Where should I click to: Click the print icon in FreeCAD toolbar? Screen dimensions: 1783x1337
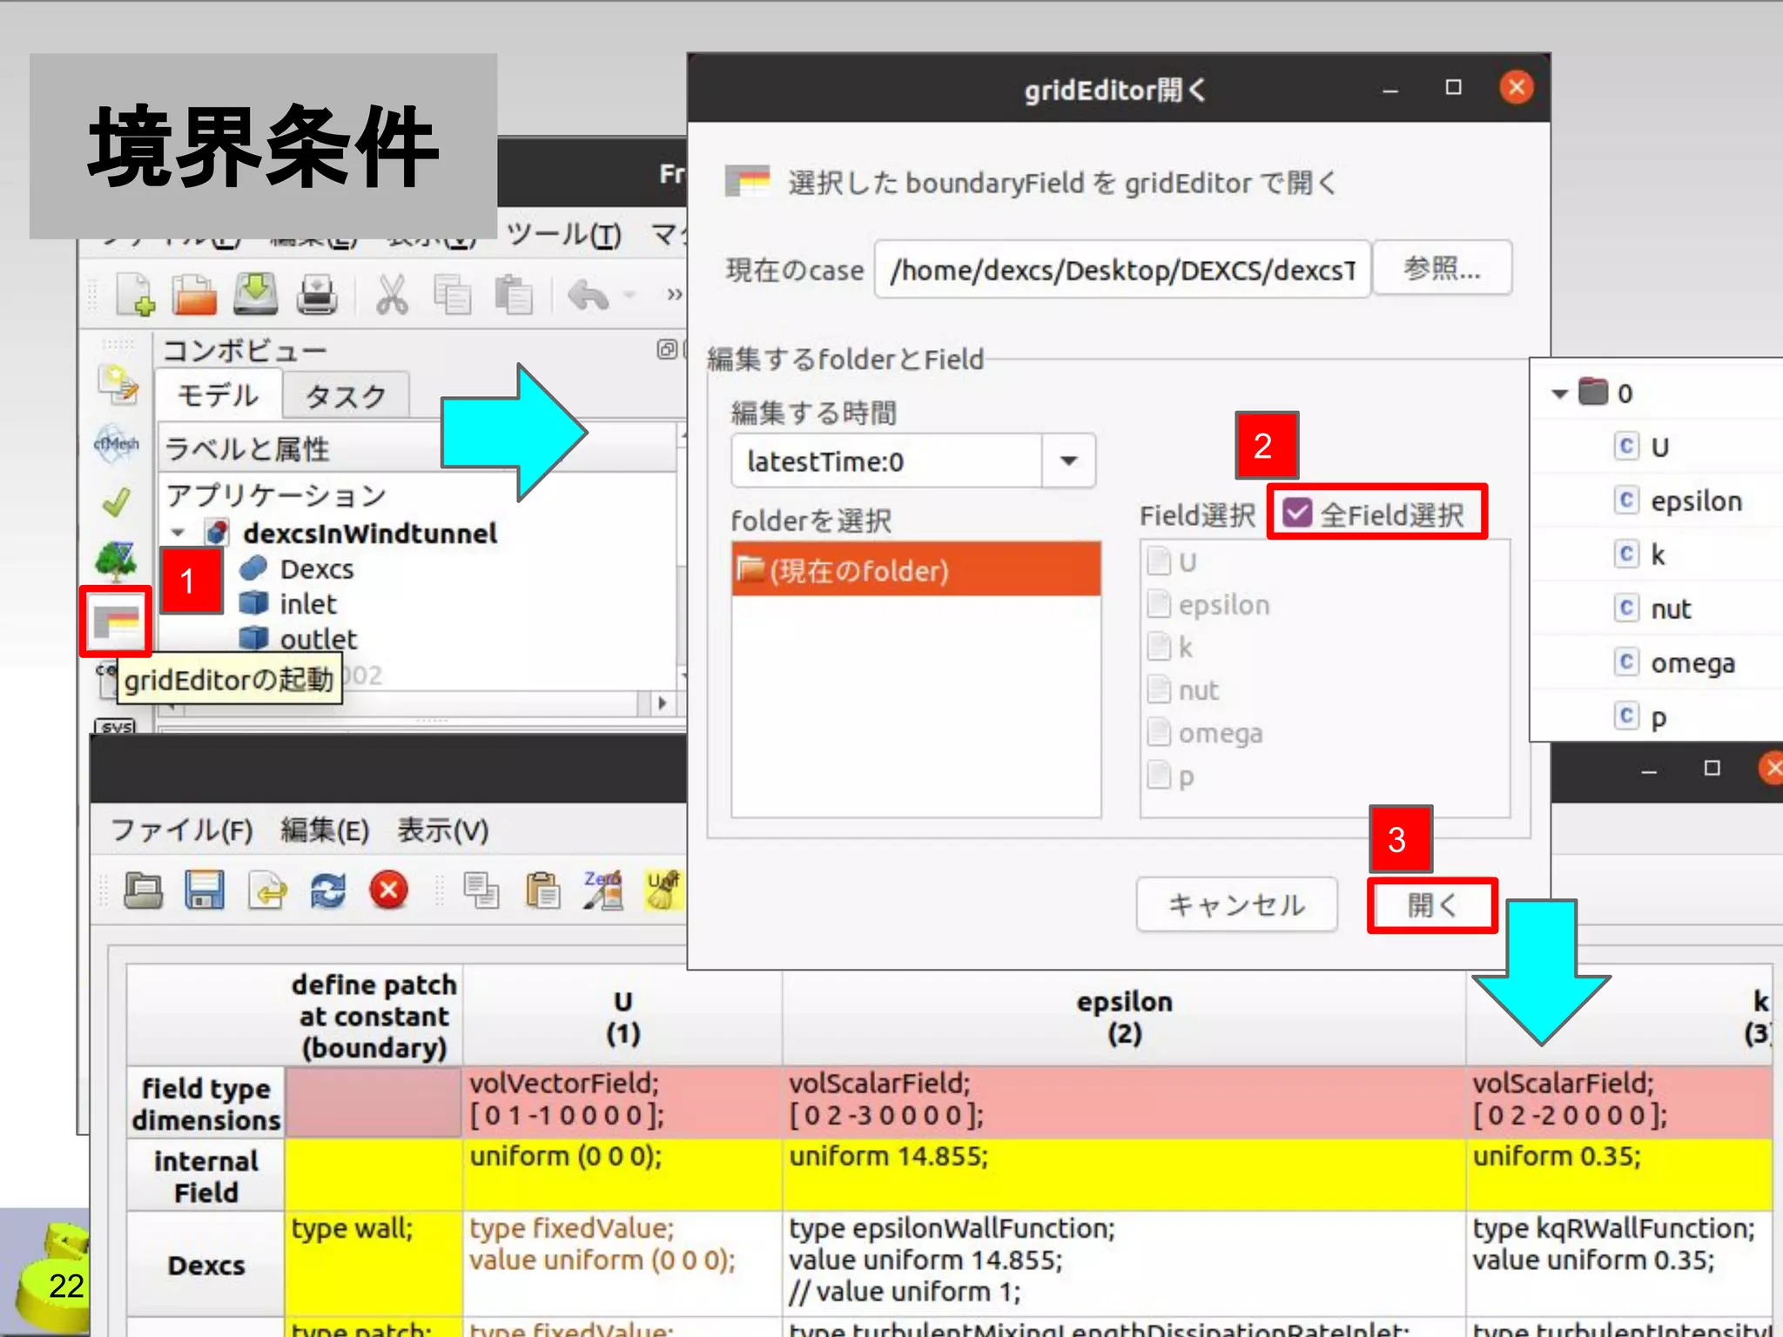tap(317, 294)
